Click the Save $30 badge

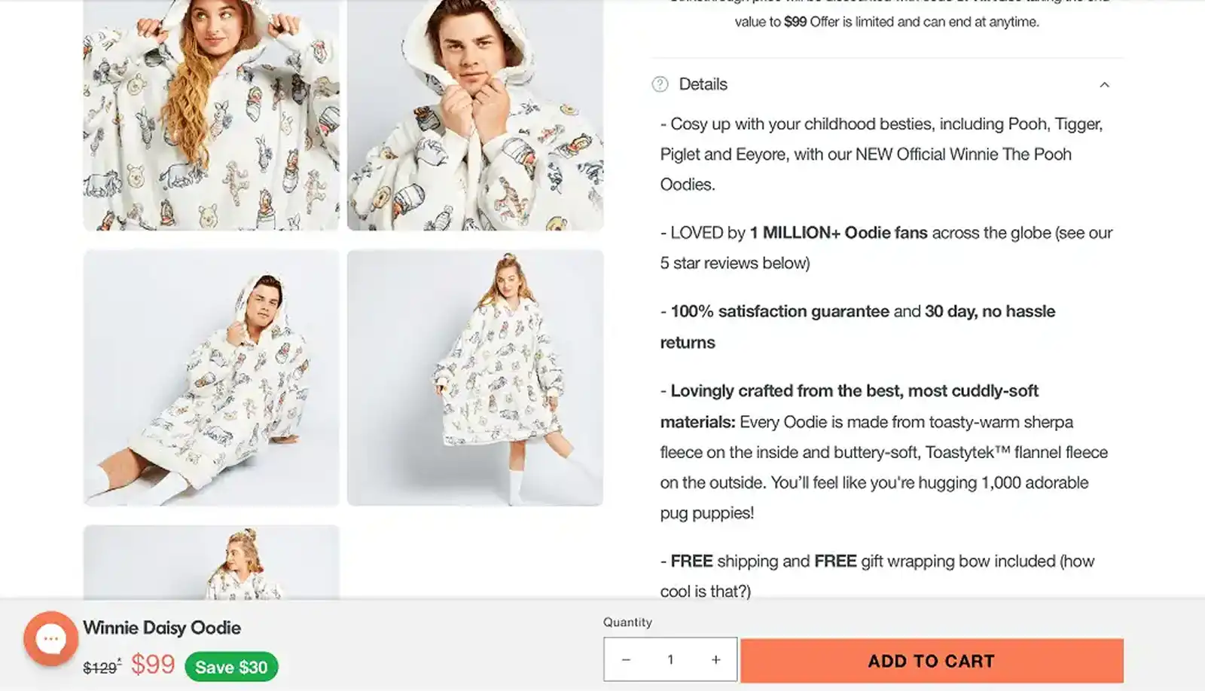coord(231,666)
